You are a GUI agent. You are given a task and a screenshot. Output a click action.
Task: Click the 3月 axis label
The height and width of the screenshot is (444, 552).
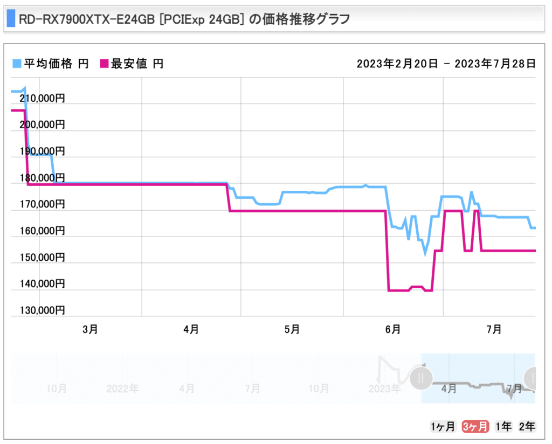pyautogui.click(x=91, y=329)
